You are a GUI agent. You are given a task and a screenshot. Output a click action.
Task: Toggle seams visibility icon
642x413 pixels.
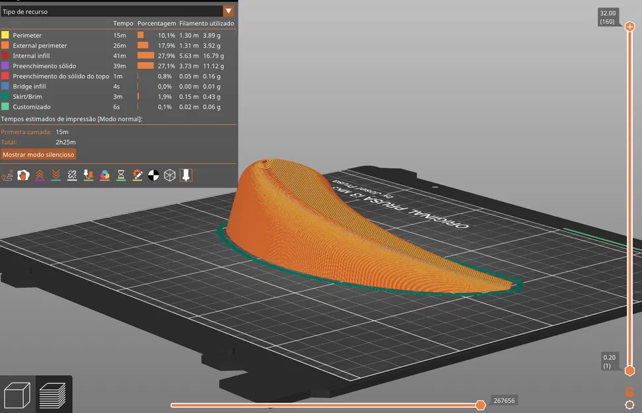pyautogui.click(x=72, y=176)
